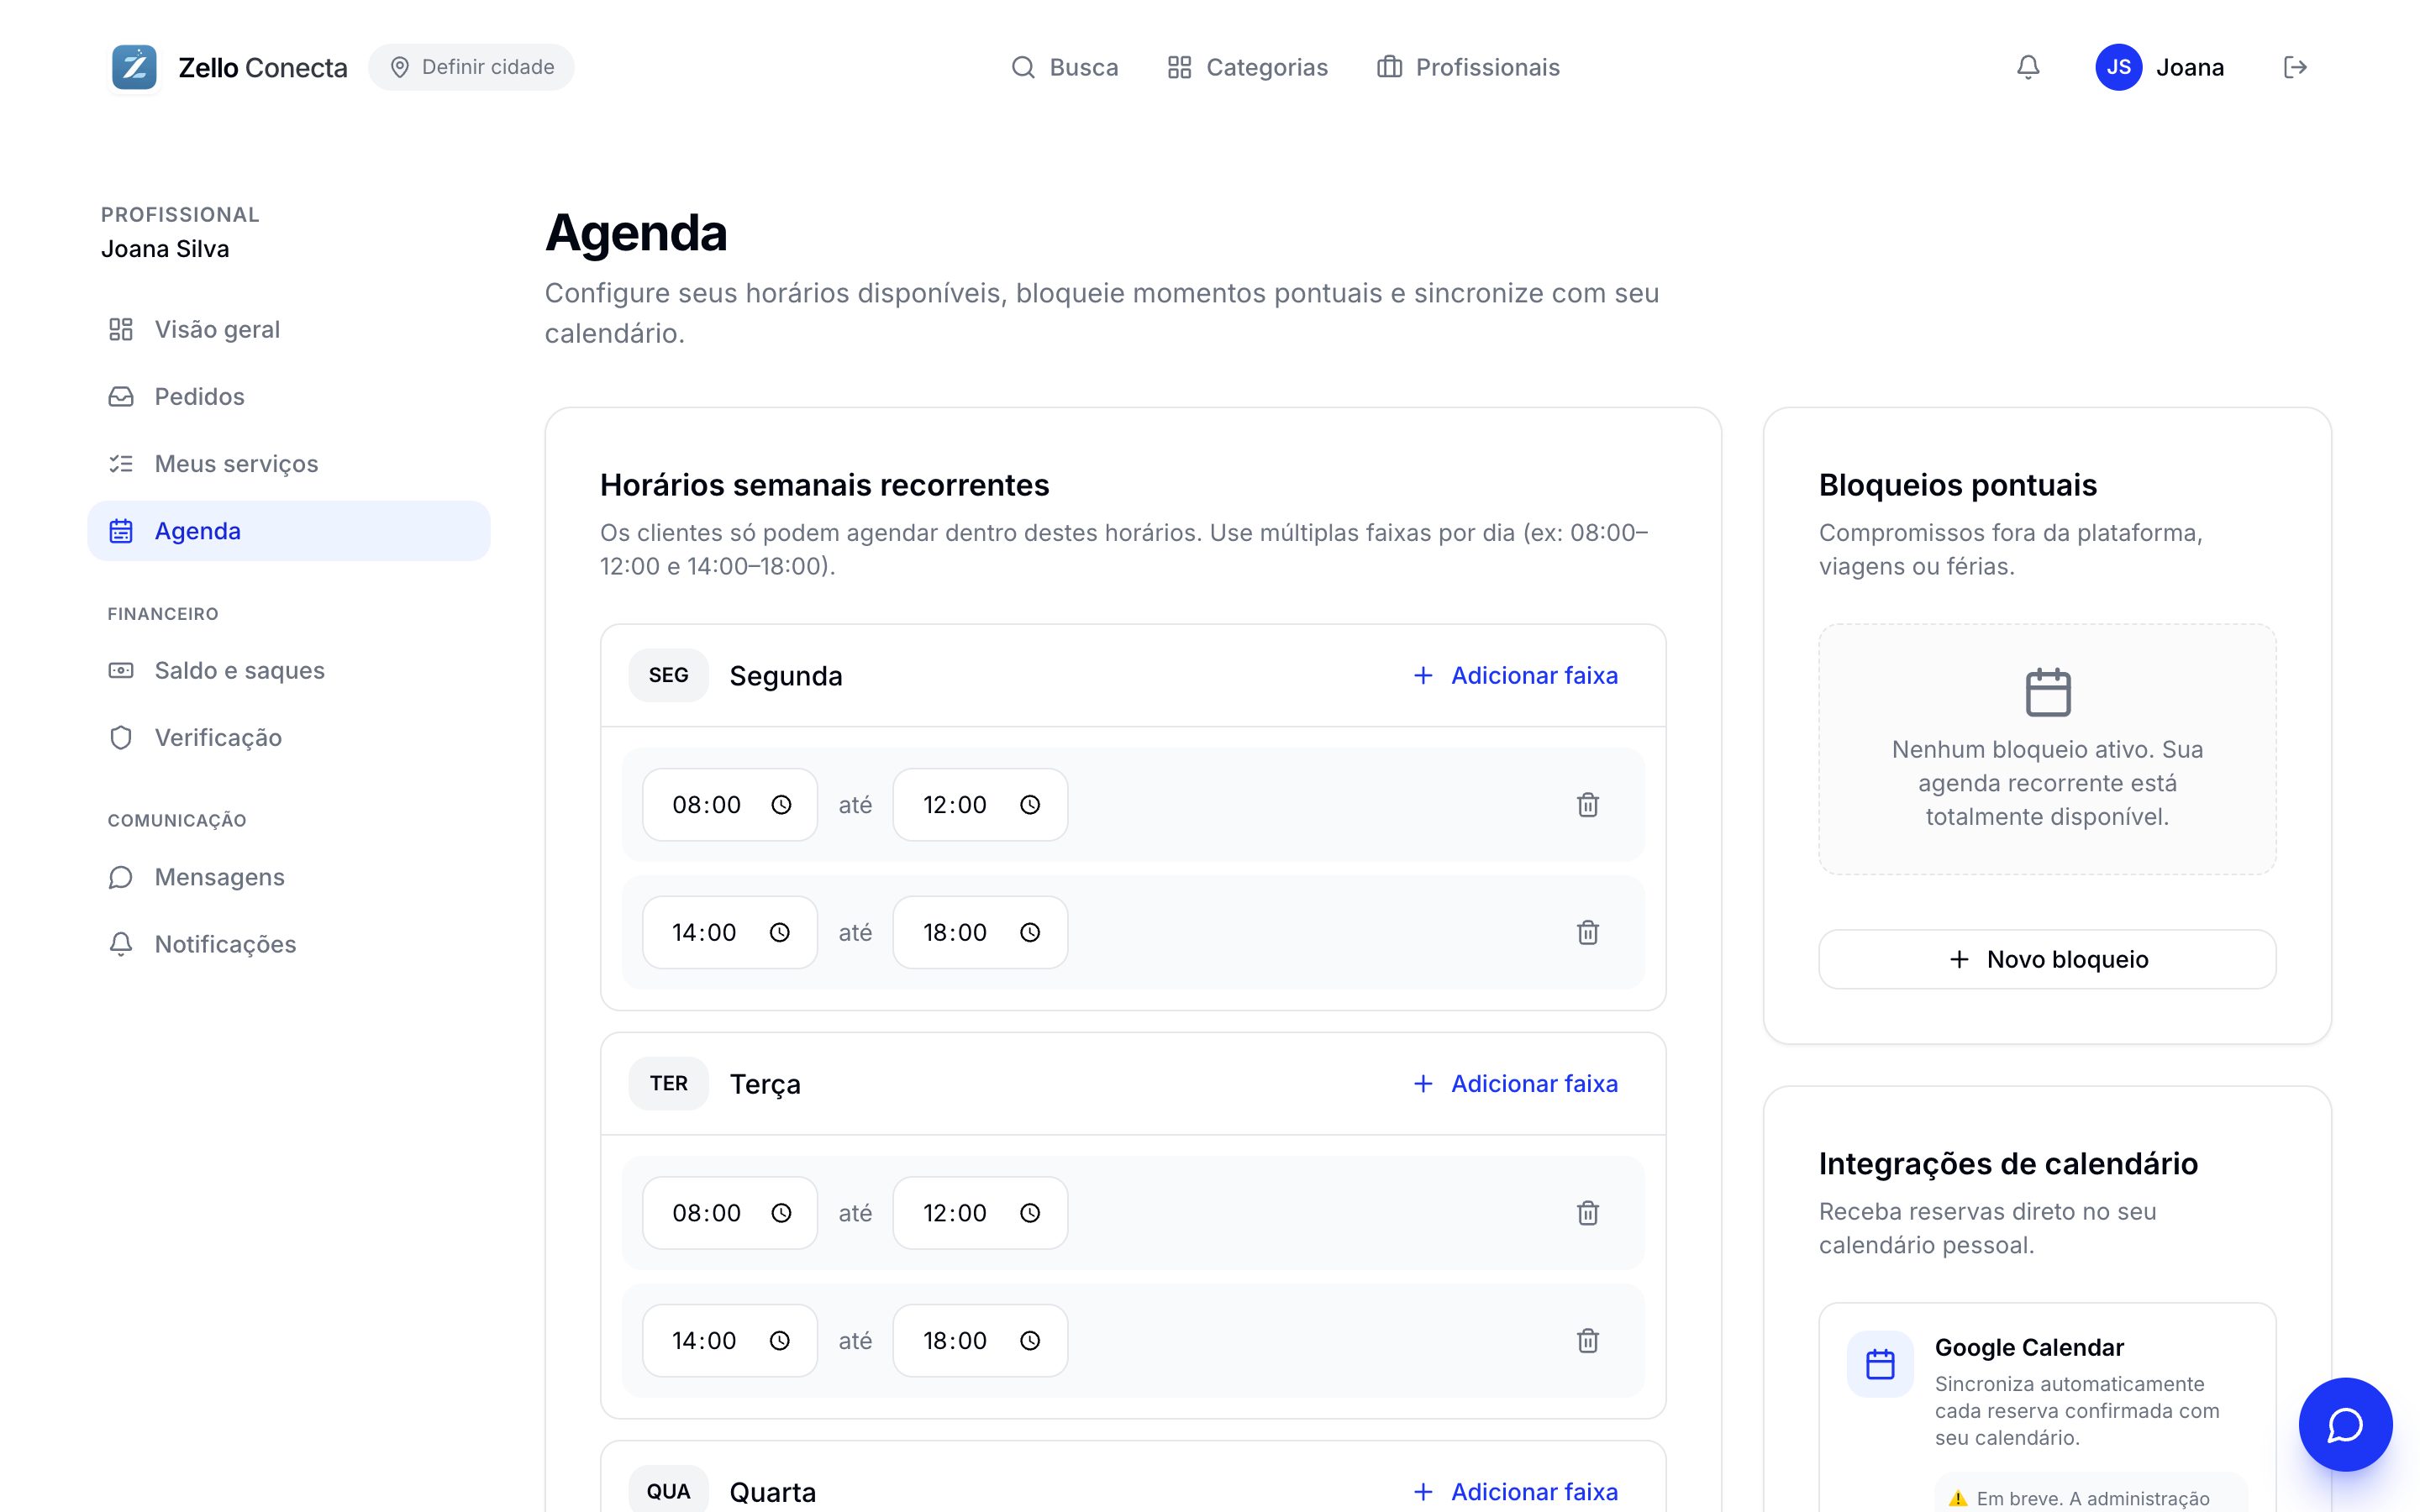Add a time range for Terça
Image resolution: width=2420 pixels, height=1512 pixels.
point(1515,1083)
